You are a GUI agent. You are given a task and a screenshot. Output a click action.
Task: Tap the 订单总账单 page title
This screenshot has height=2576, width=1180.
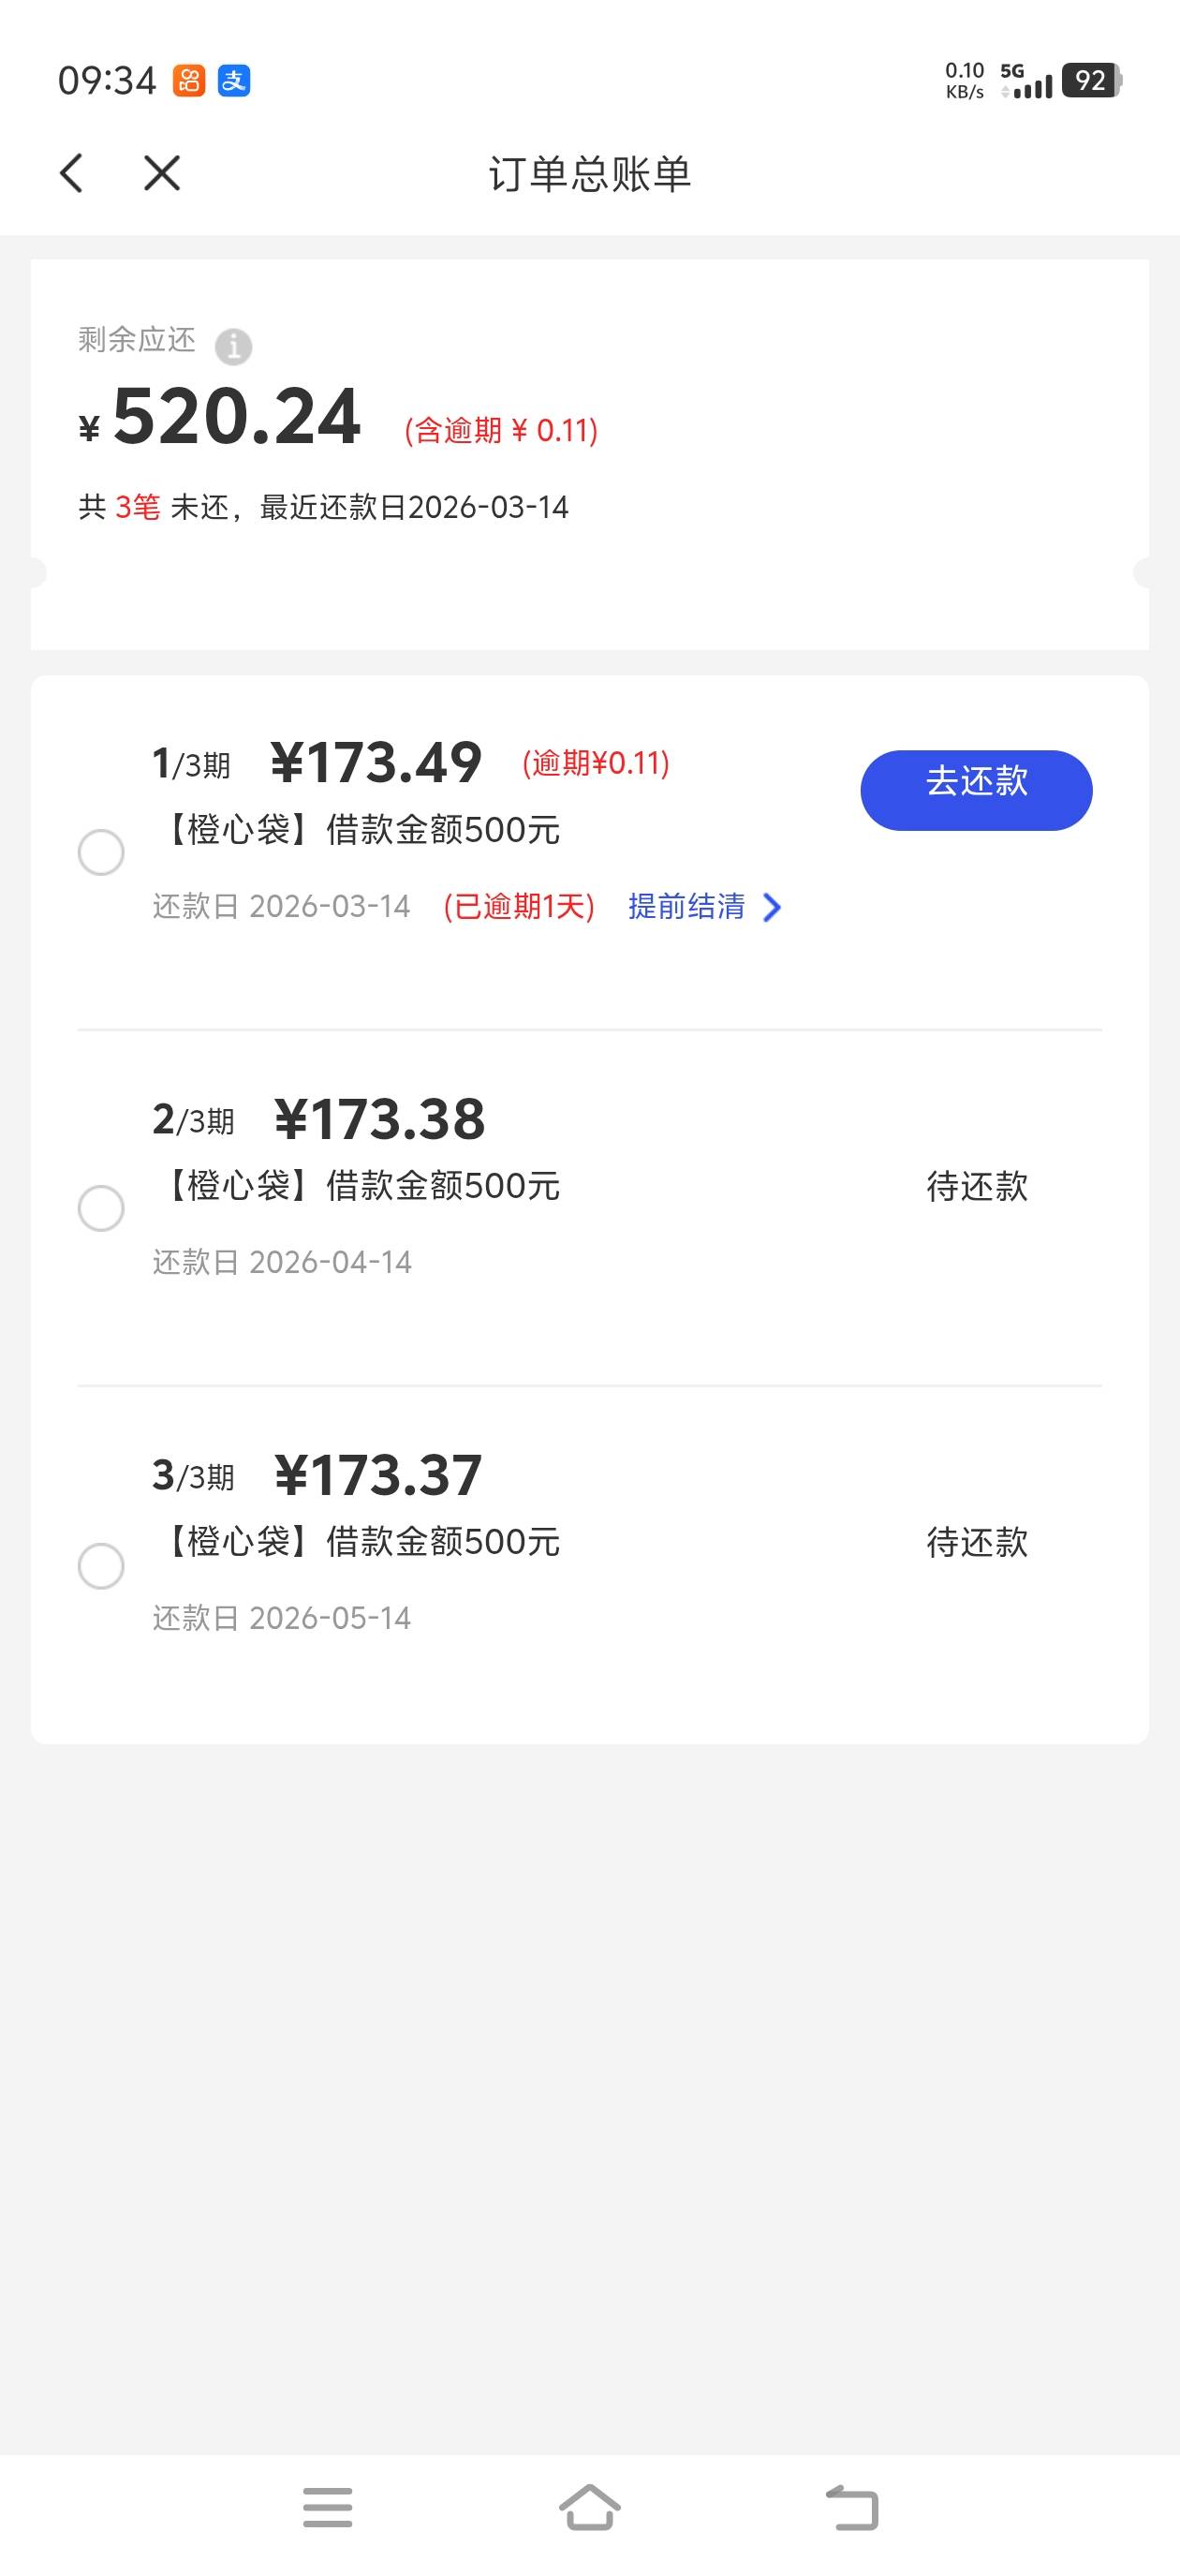coord(590,174)
